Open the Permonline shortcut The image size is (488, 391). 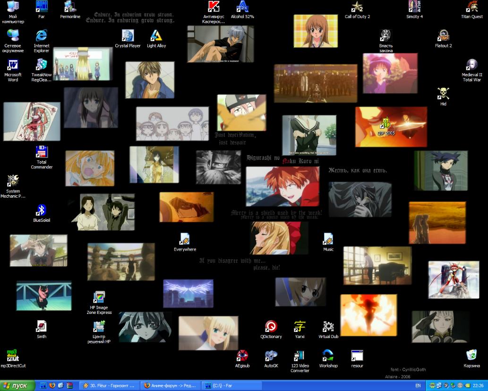[70, 10]
